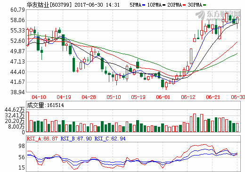Click the RSI_C:62.94 indicator value

(x=110, y=139)
